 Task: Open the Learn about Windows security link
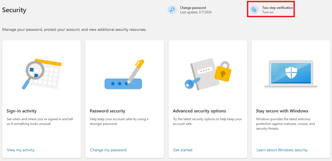click(x=282, y=150)
